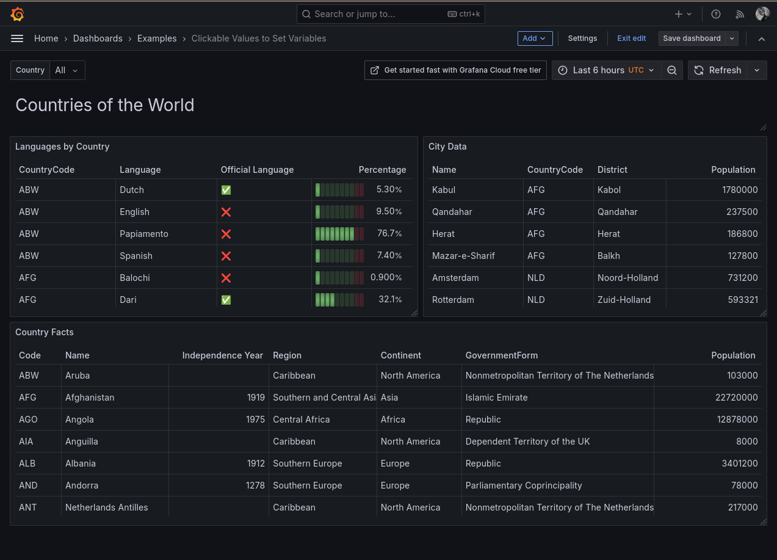Screen dimensions: 777x560
Task: Open the hamburger navigation menu
Action: [17, 38]
